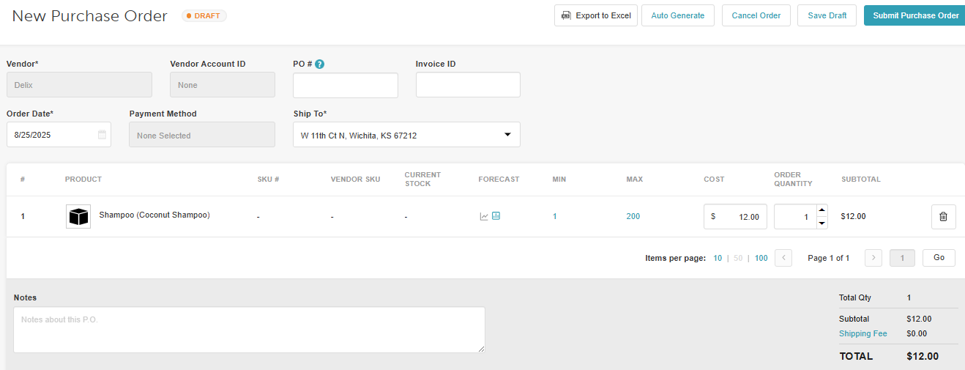
Task: Open the Shipping Fee link
Action: click(862, 333)
